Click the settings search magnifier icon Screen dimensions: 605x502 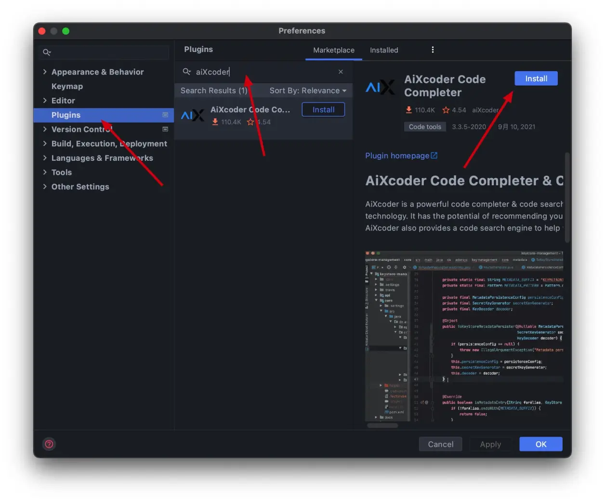tap(47, 52)
